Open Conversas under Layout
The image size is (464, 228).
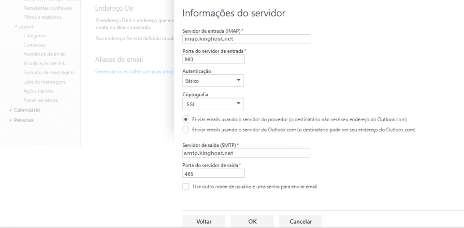point(34,45)
